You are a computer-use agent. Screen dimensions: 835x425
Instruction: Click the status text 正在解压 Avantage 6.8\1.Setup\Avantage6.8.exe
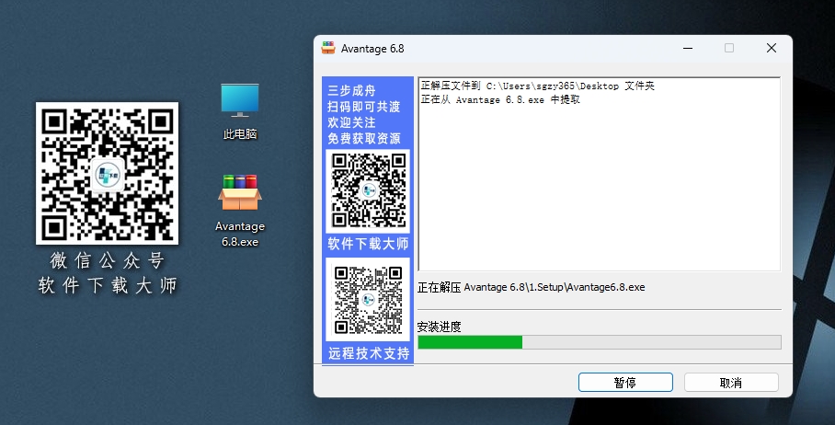coord(531,288)
